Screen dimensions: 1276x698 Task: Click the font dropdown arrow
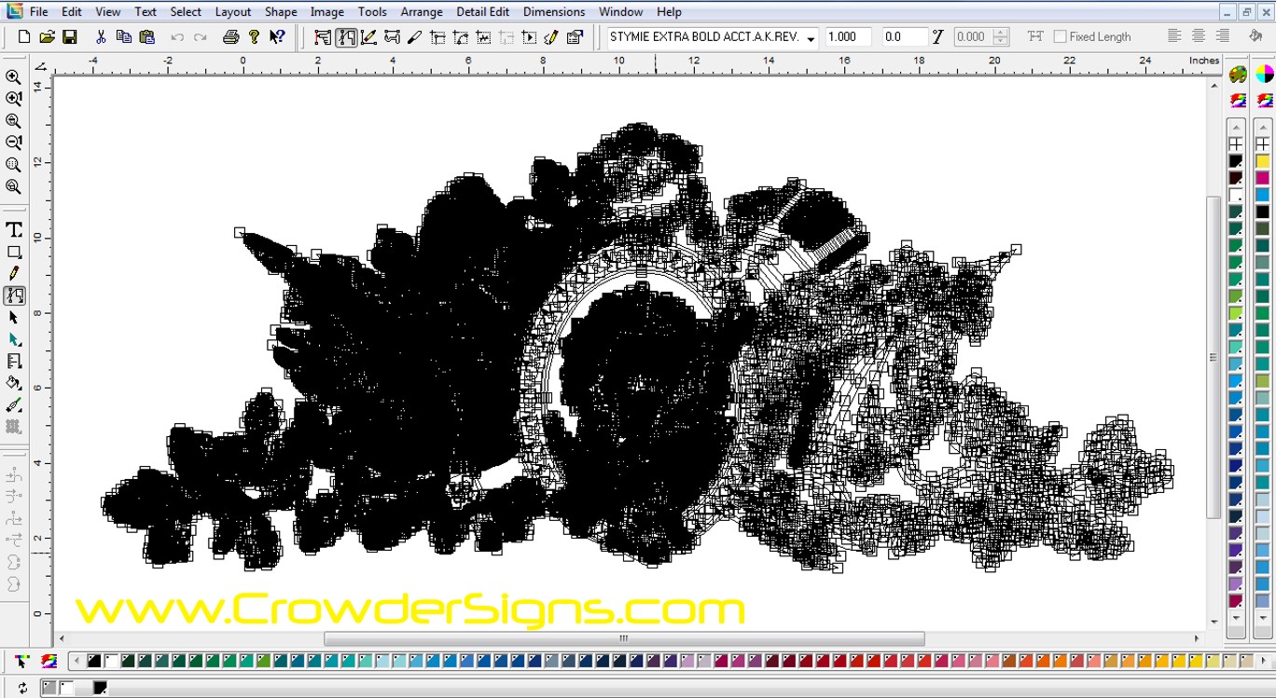coord(811,38)
